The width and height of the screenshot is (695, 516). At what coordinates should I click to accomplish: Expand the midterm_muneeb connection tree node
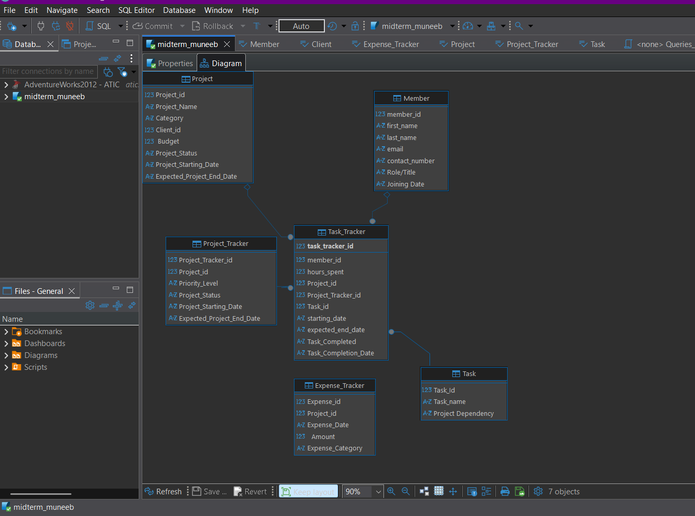point(6,97)
